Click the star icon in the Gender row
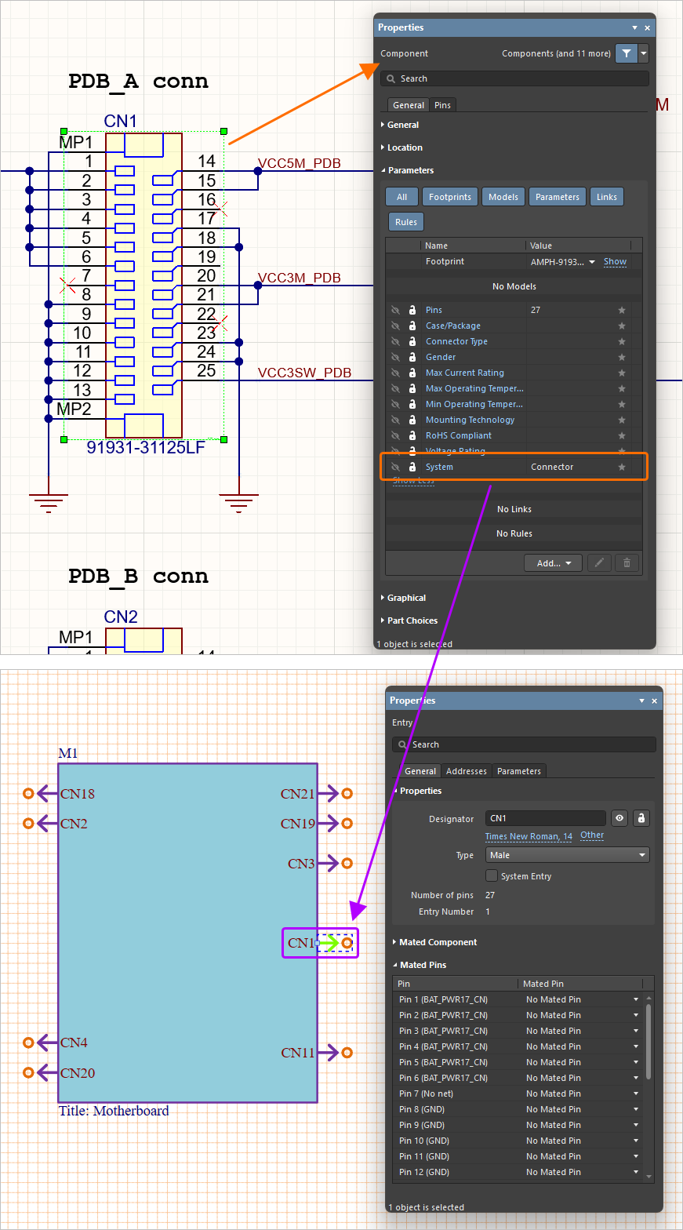 [x=622, y=357]
